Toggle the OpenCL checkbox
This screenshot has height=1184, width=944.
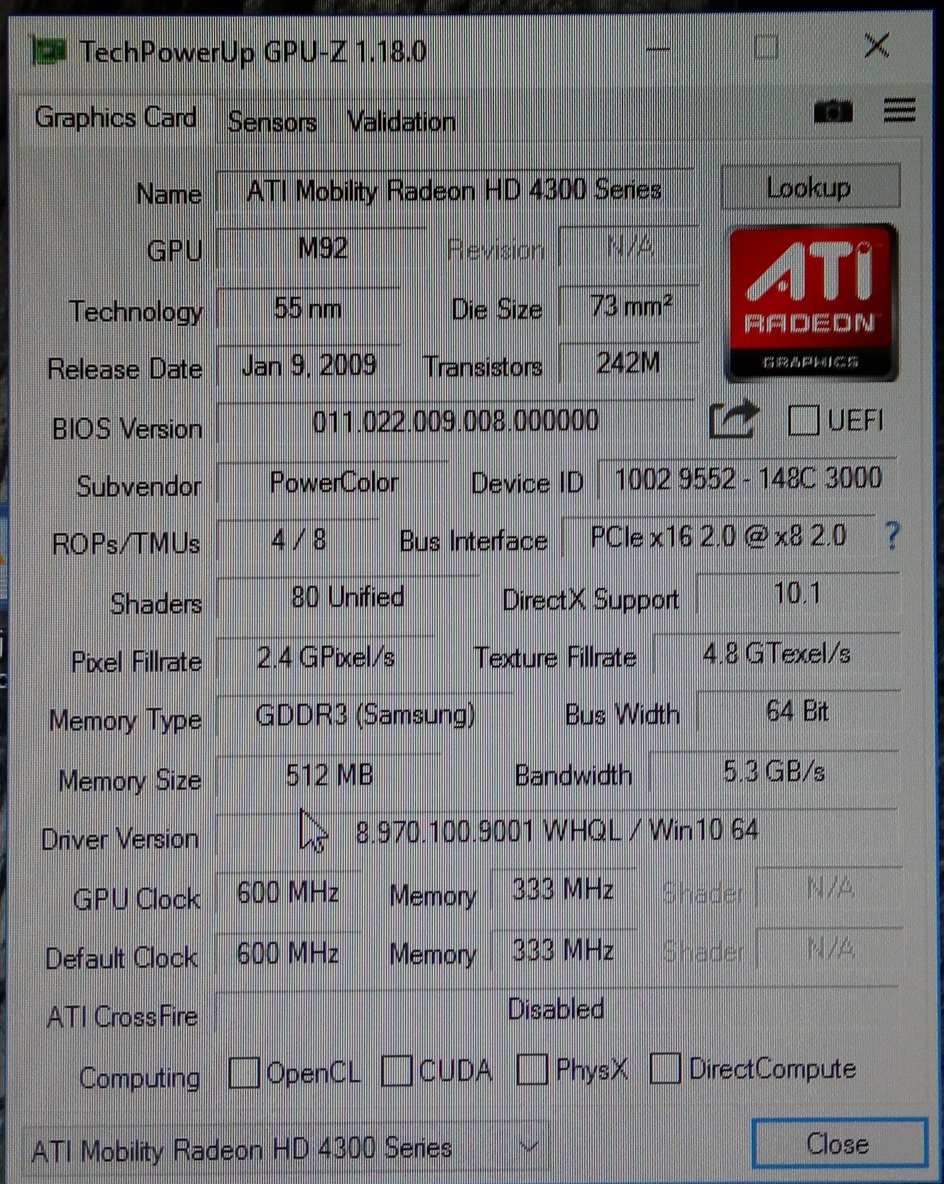click(243, 1073)
